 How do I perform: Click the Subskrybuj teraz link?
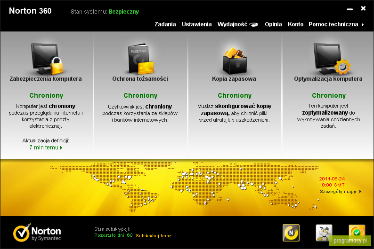tap(154, 236)
